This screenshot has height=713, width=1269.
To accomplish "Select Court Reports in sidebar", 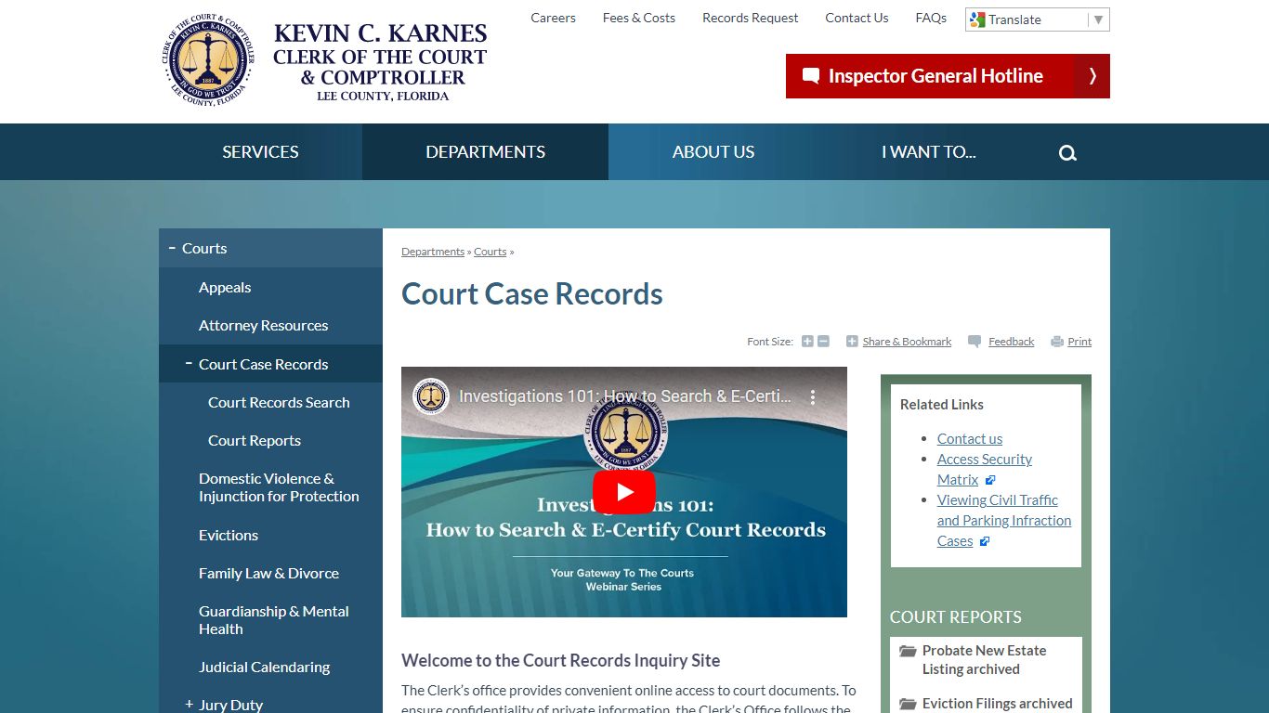I will coord(255,440).
